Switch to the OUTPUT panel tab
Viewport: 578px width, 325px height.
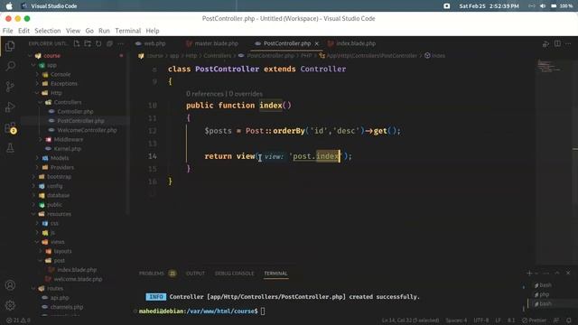pyautogui.click(x=195, y=274)
